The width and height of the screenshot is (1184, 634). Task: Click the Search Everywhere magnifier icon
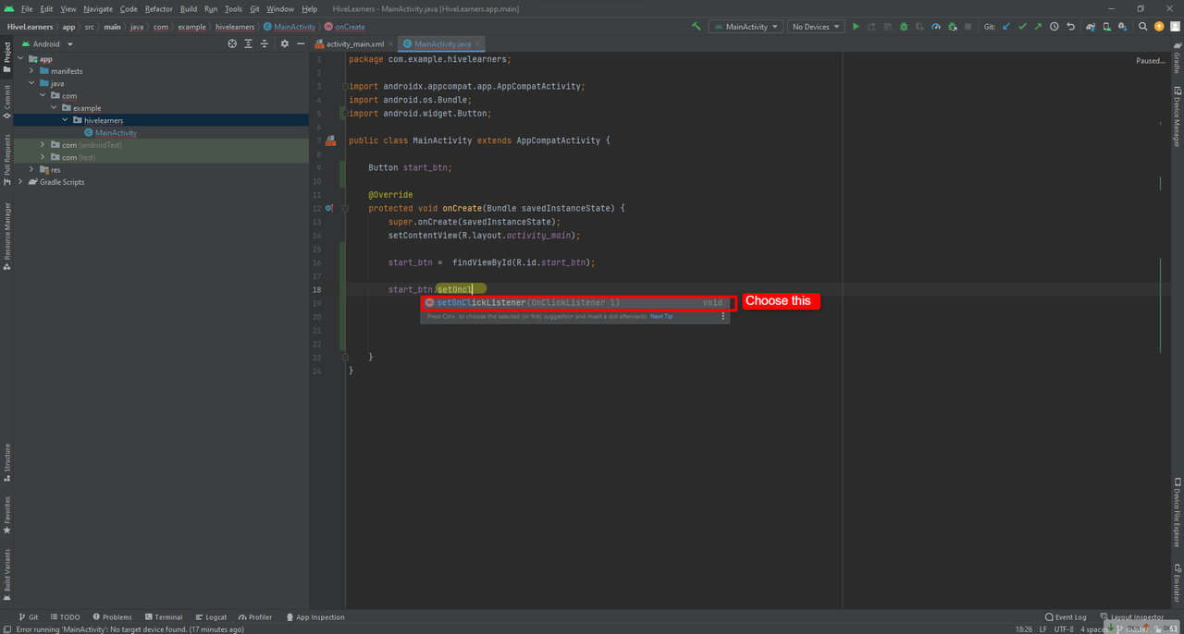(x=1143, y=27)
